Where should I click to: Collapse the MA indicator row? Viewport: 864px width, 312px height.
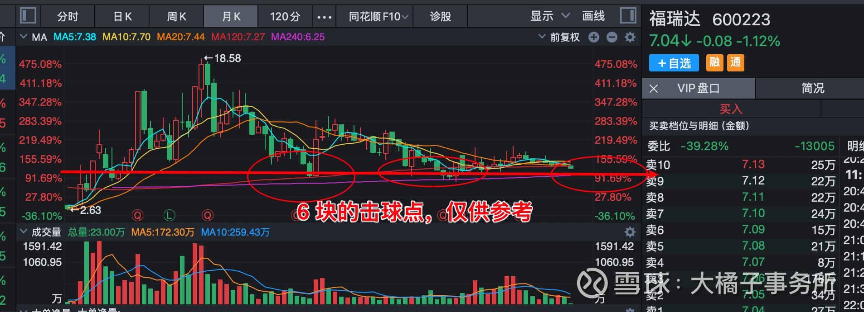24,37
